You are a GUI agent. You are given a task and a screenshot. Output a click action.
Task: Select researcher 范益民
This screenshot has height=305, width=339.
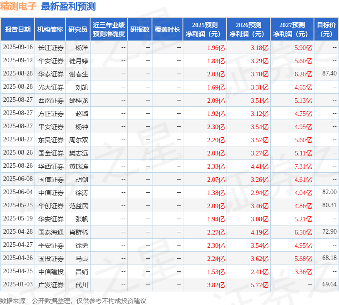(79, 206)
